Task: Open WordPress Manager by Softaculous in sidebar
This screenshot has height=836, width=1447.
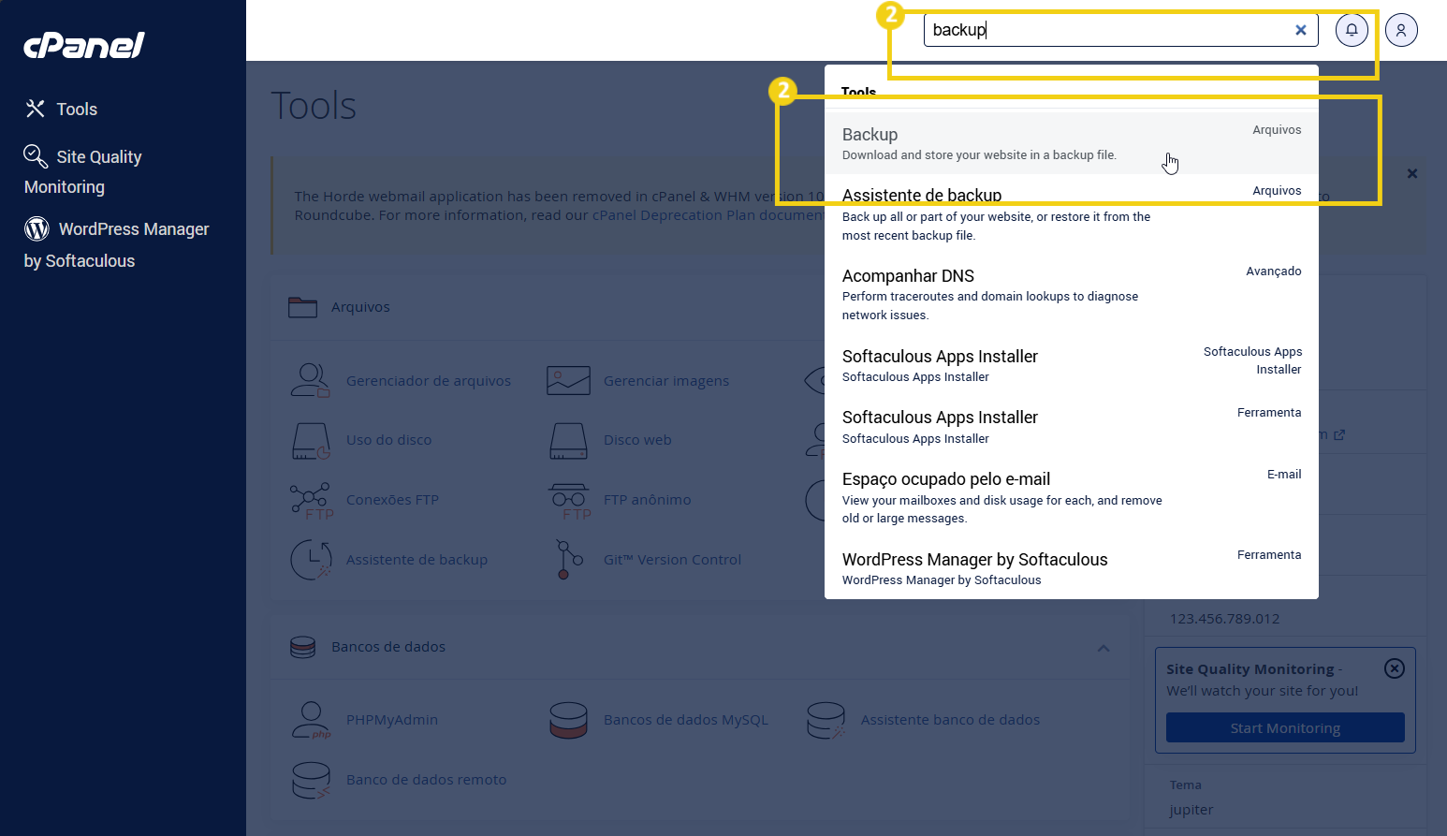Action: pyautogui.click(x=116, y=244)
